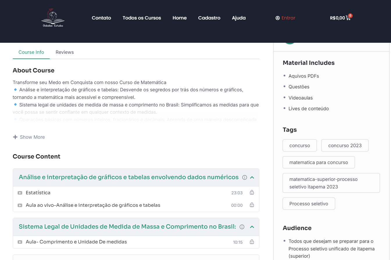Click the user icon beside Entrar
Image resolution: width=391 pixels, height=260 pixels.
pyautogui.click(x=278, y=18)
